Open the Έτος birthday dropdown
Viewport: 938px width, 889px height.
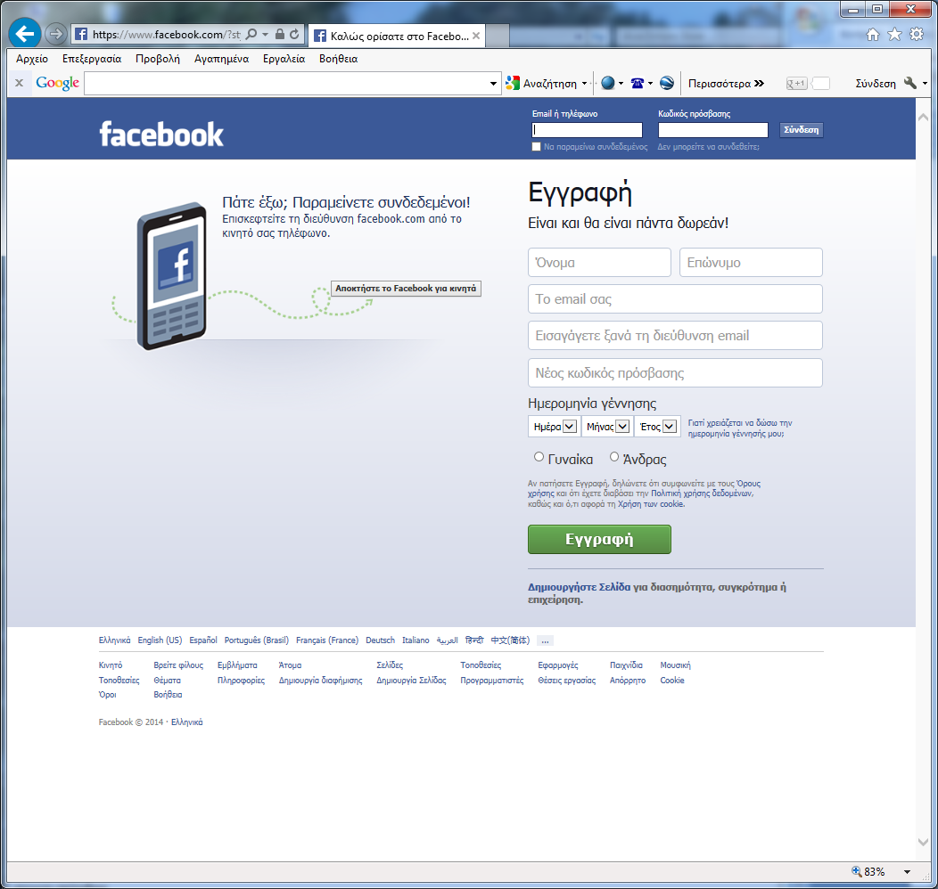click(657, 426)
